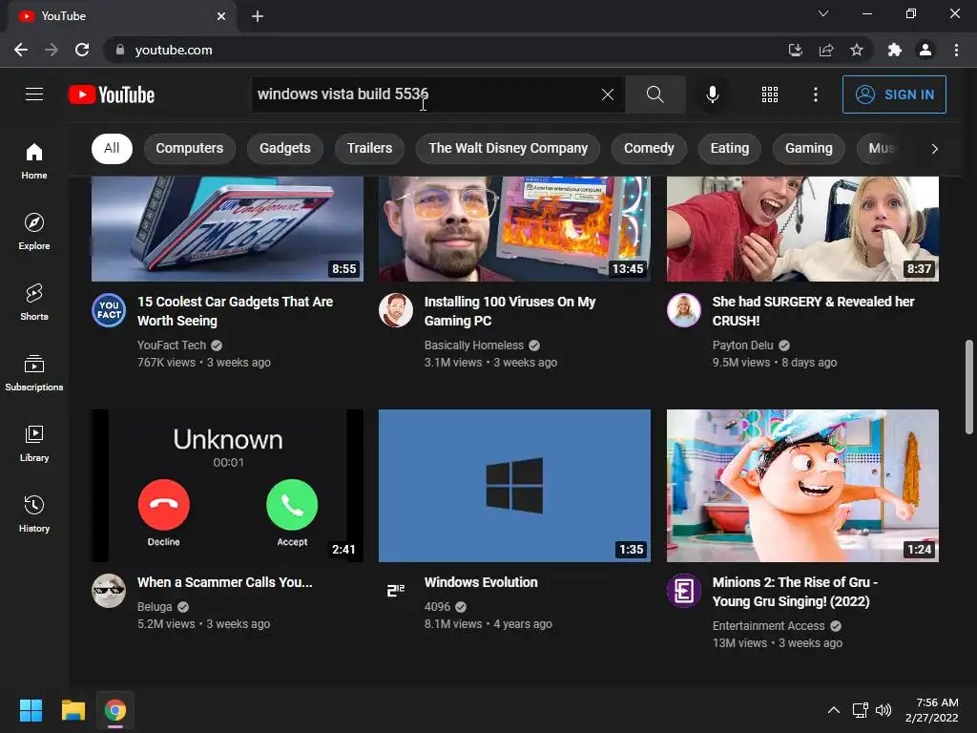Click the install app icon in address bar
977x733 pixels.
pos(795,50)
